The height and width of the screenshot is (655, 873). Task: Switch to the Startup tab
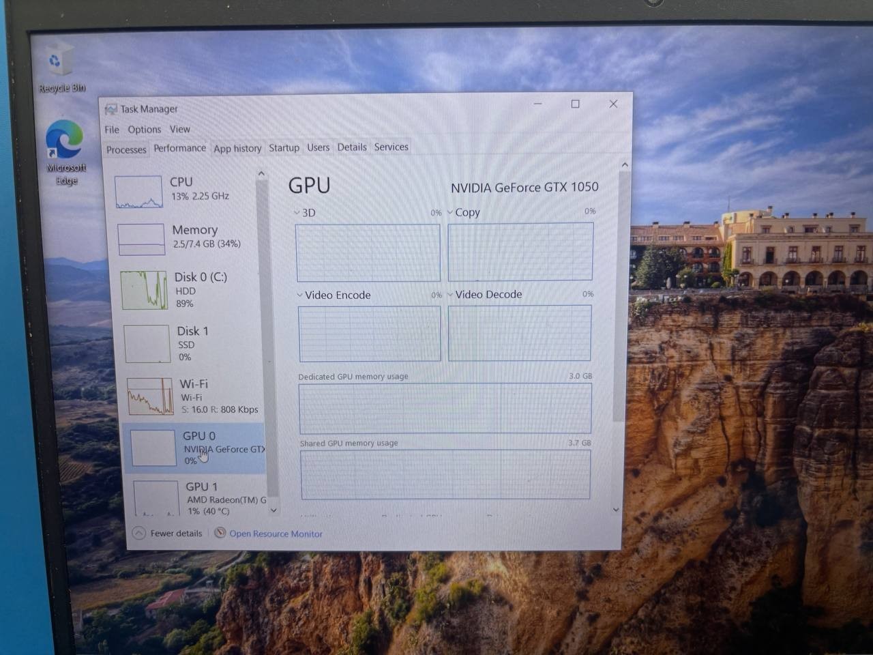(x=284, y=147)
